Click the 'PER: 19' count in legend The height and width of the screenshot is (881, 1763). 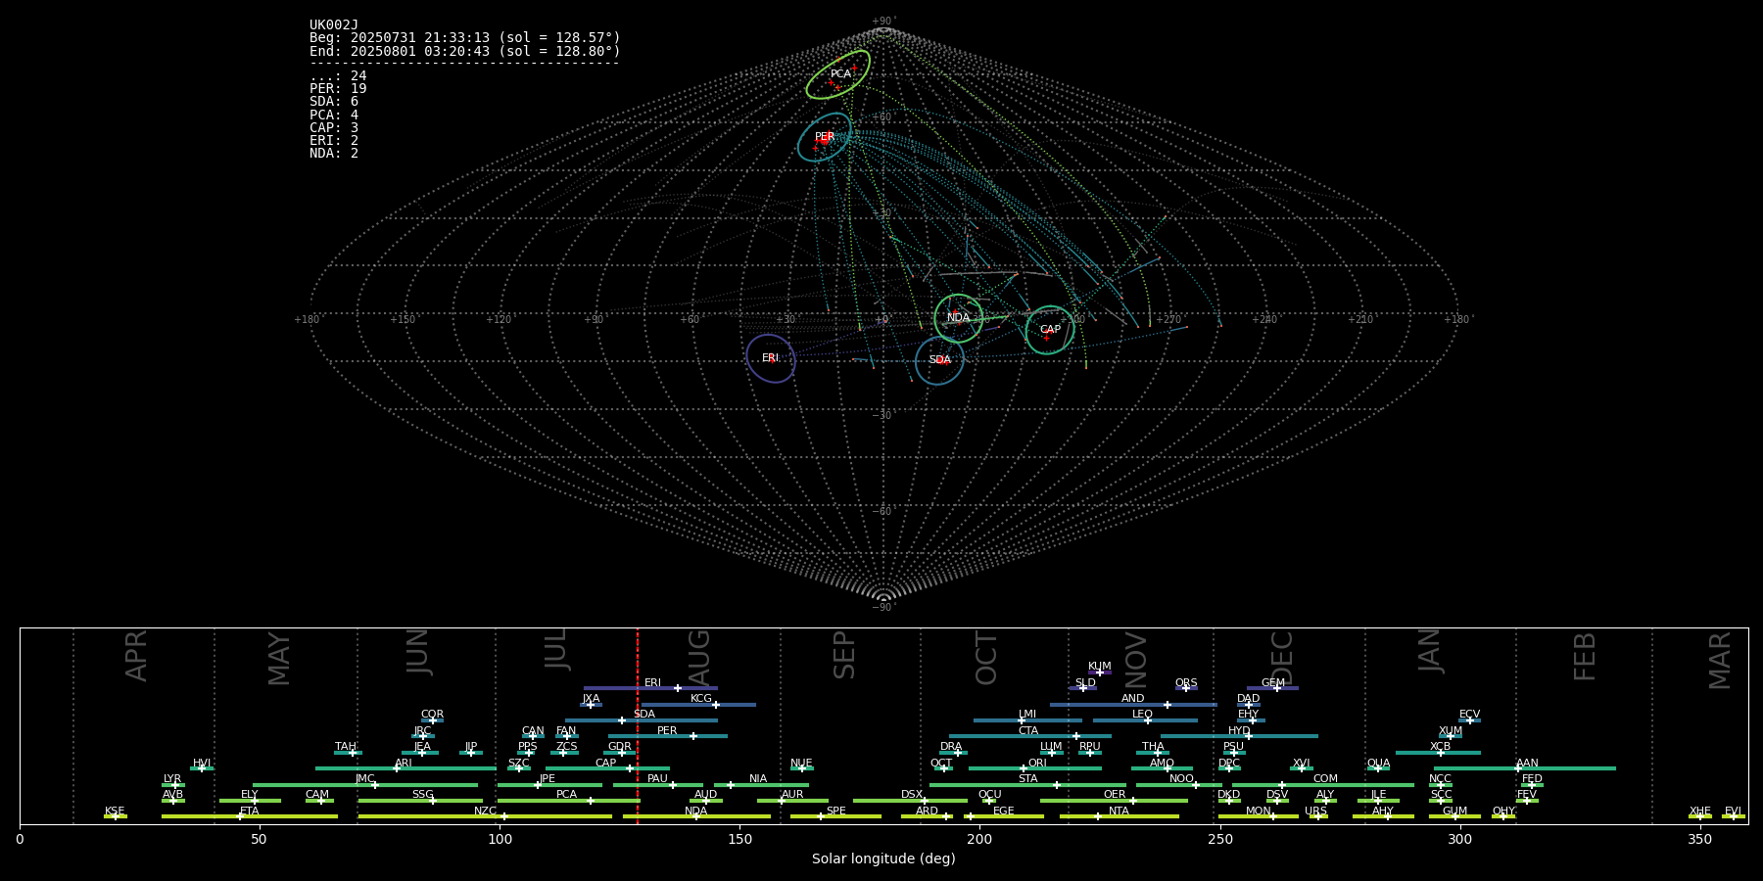point(338,89)
